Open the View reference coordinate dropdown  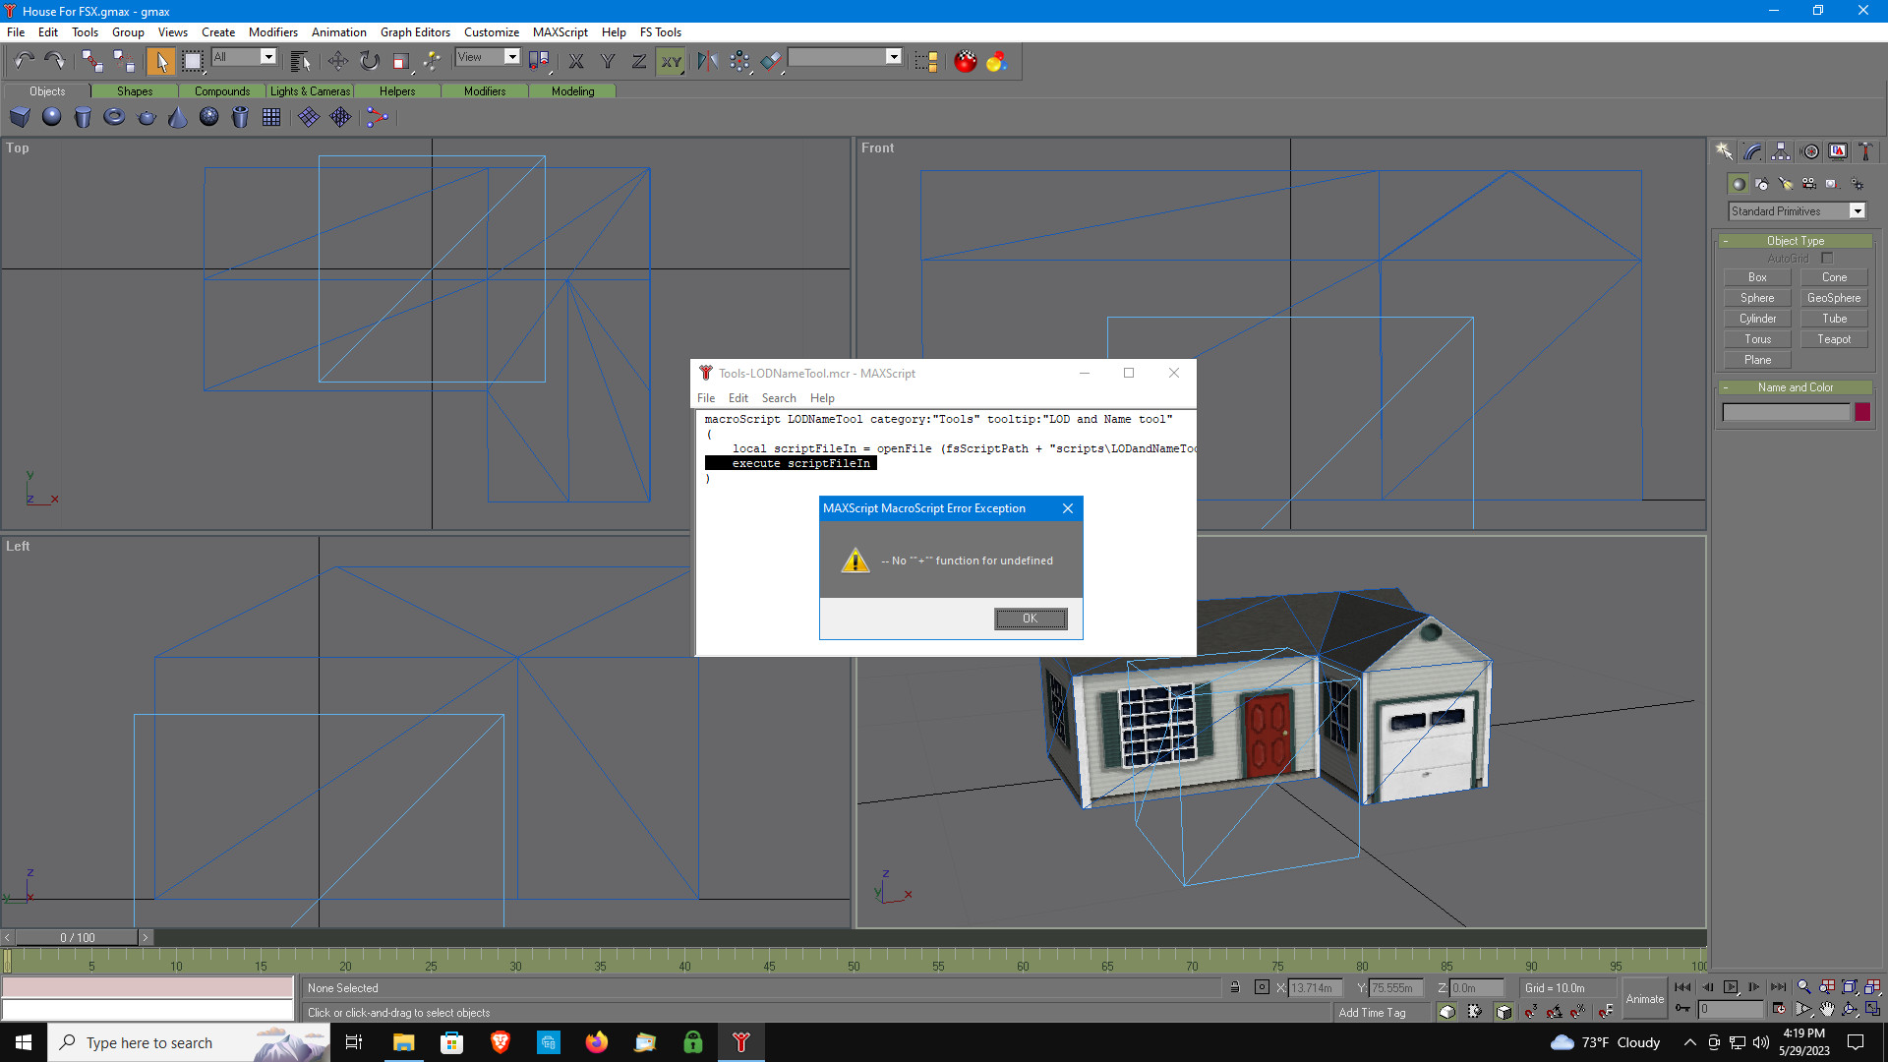[x=511, y=57]
